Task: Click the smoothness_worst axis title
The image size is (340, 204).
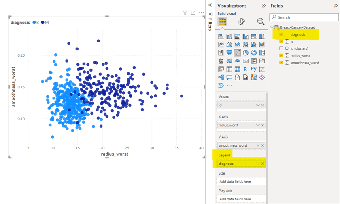Action: 13,87
